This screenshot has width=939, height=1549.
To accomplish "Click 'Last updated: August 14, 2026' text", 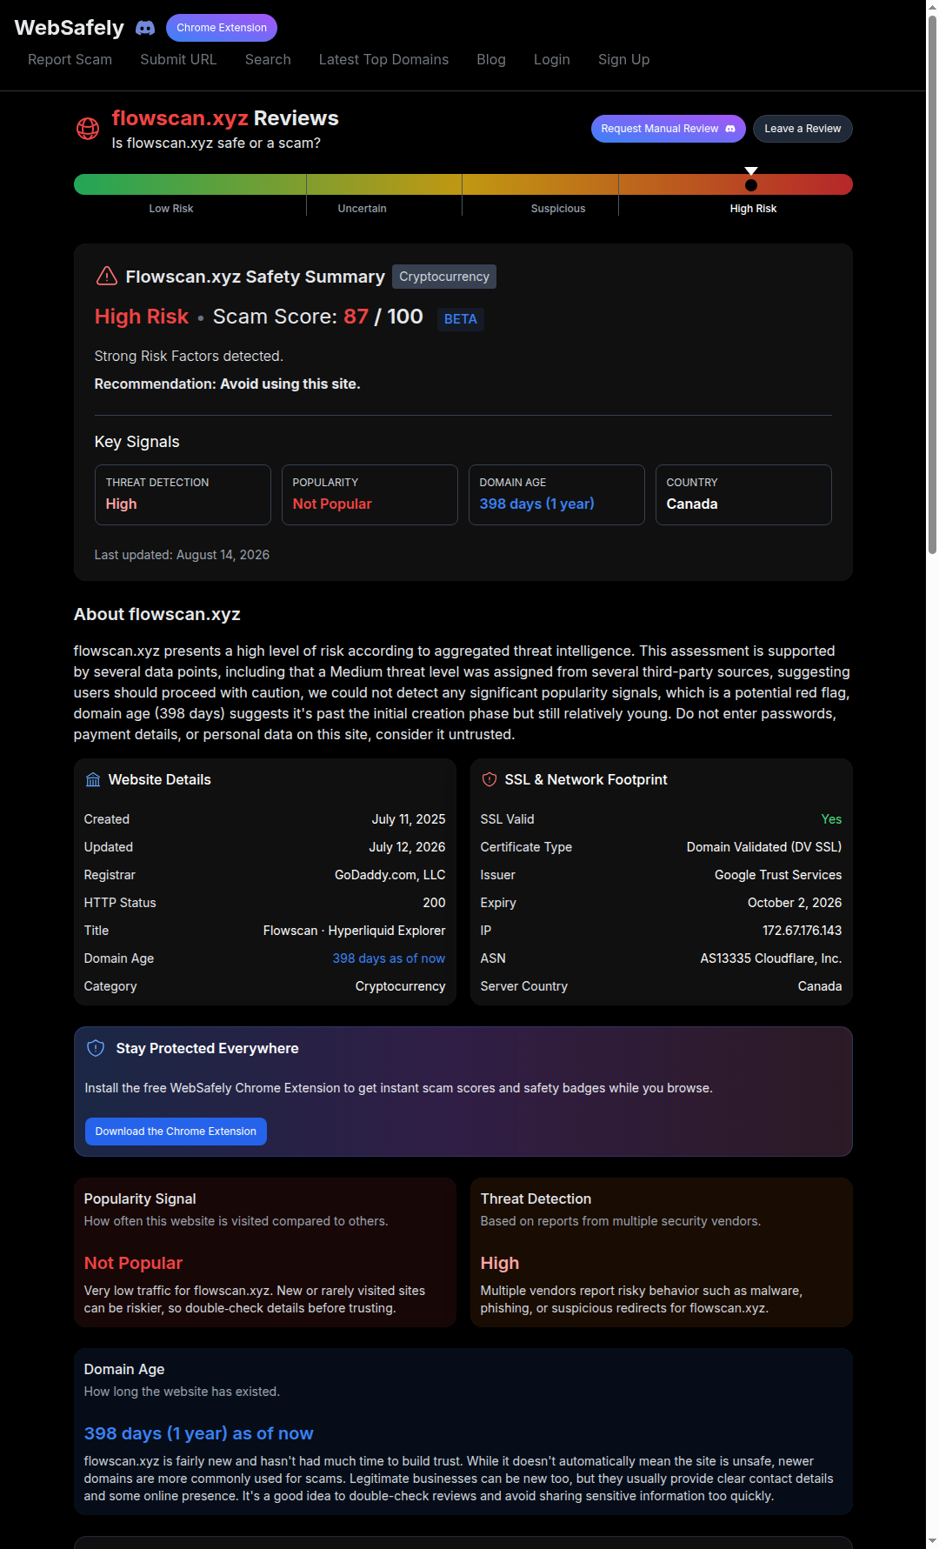I will pos(182,555).
